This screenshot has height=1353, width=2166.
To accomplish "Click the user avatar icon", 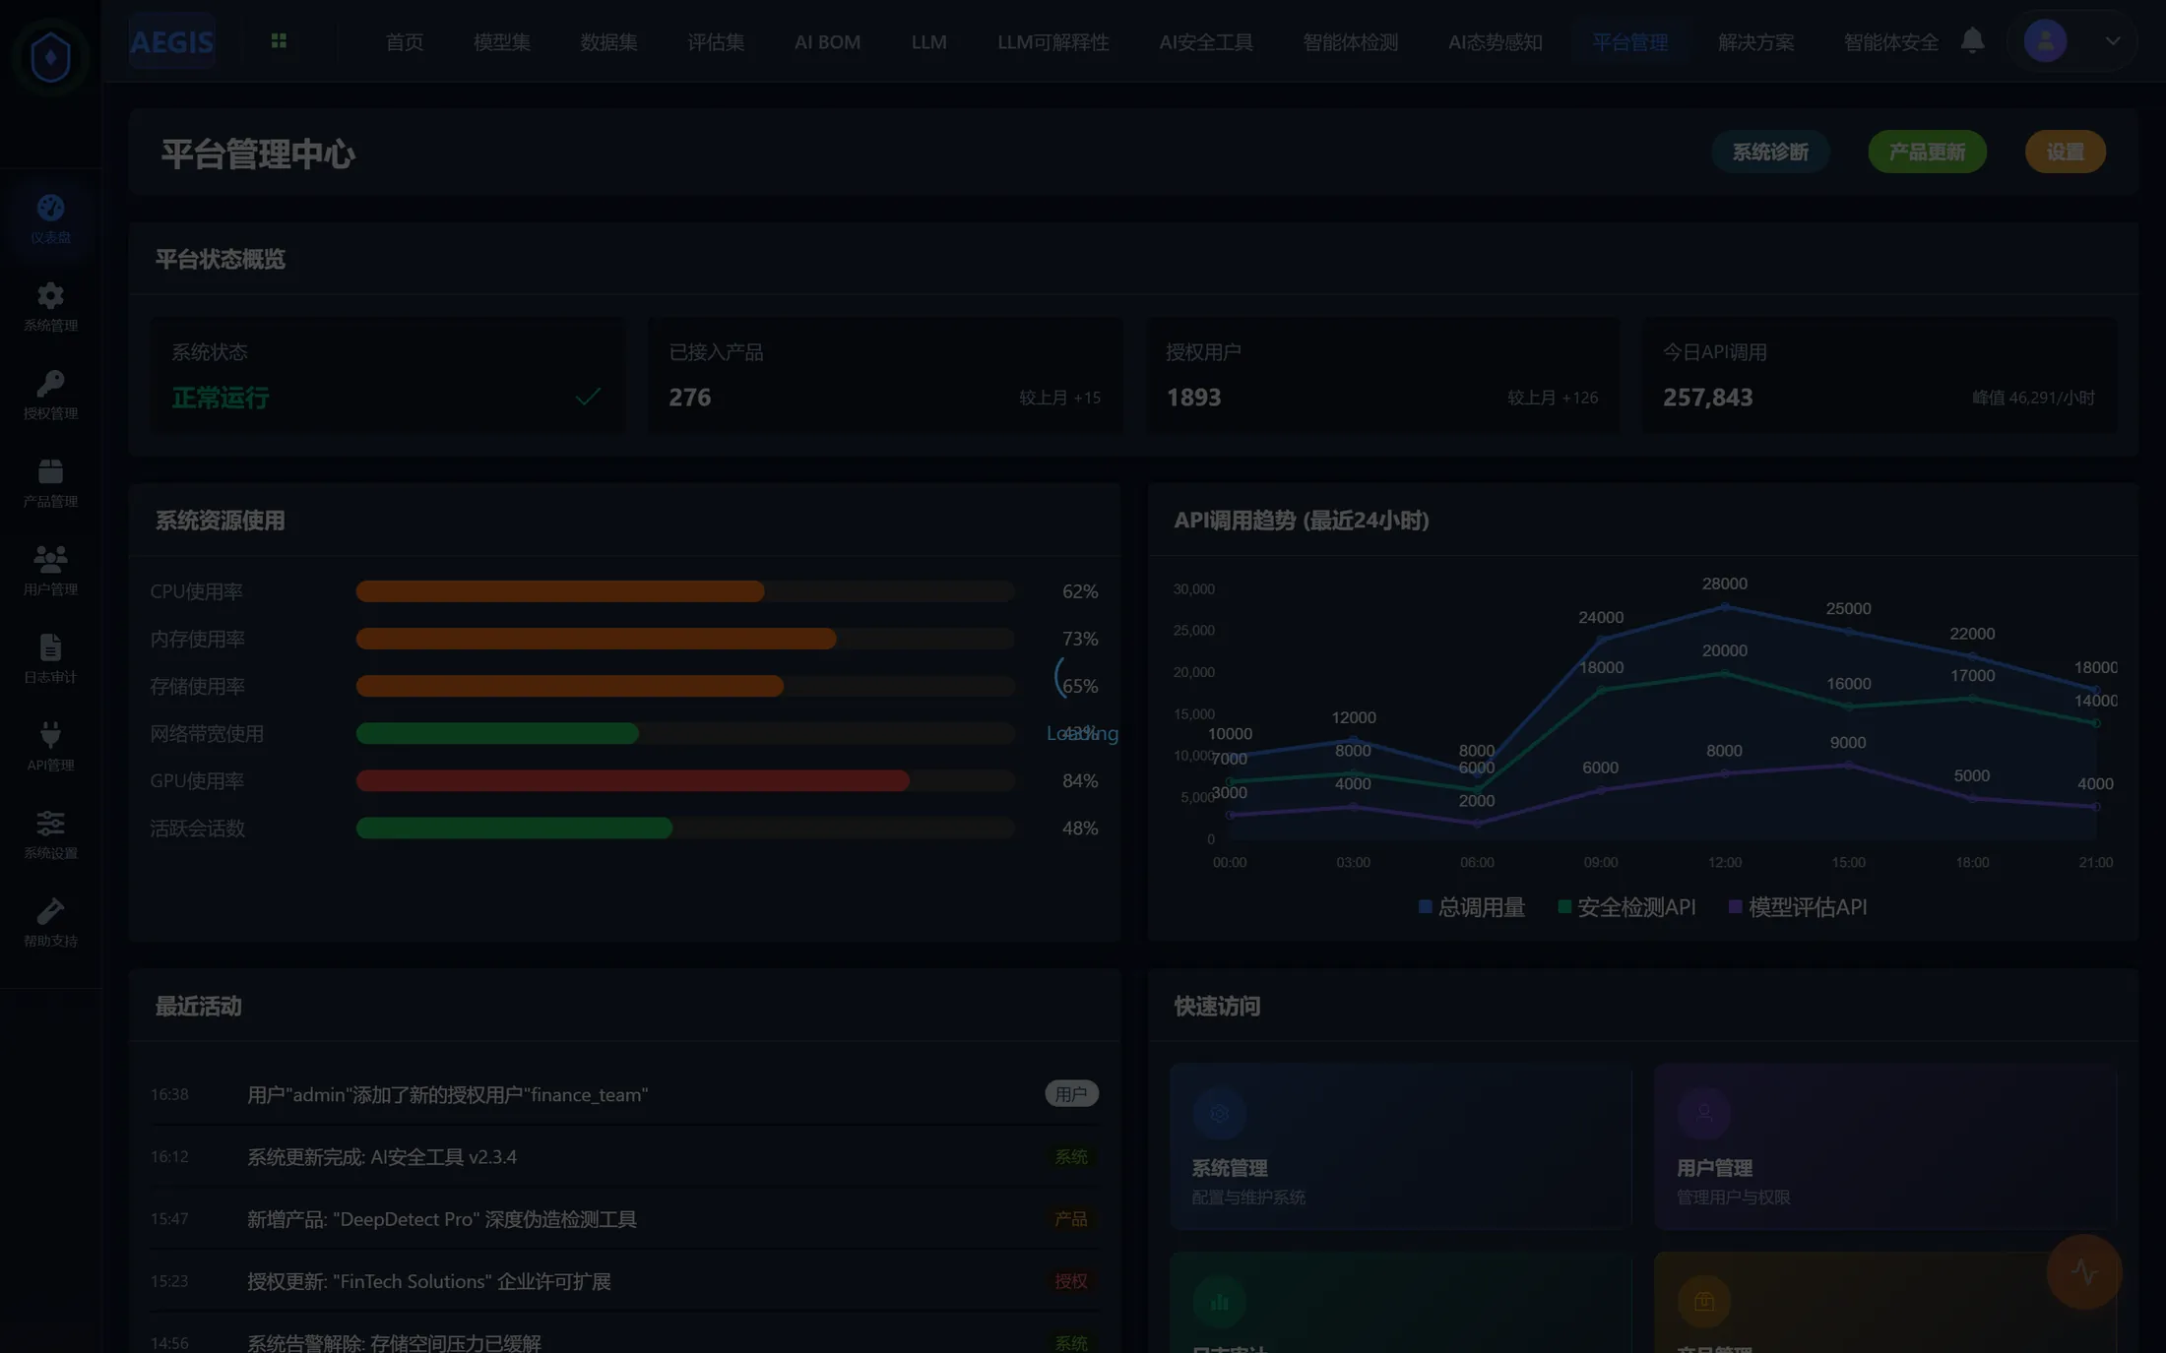I will coord(2045,41).
